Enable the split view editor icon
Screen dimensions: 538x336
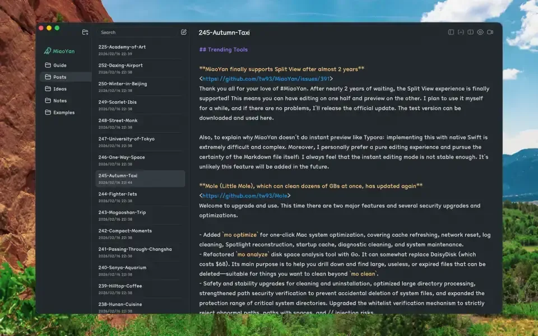pos(470,32)
